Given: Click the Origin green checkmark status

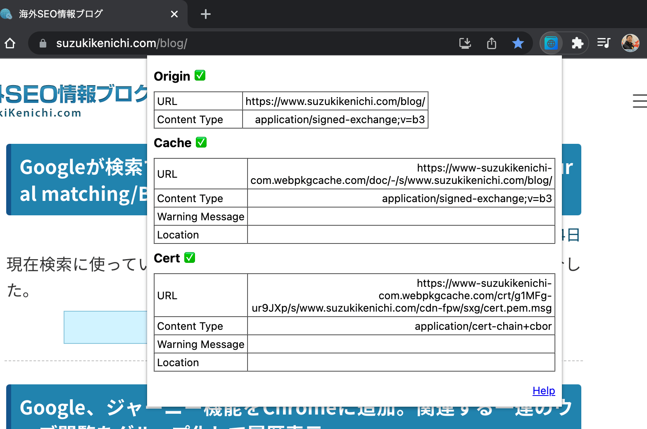Looking at the screenshot, I should 200,76.
